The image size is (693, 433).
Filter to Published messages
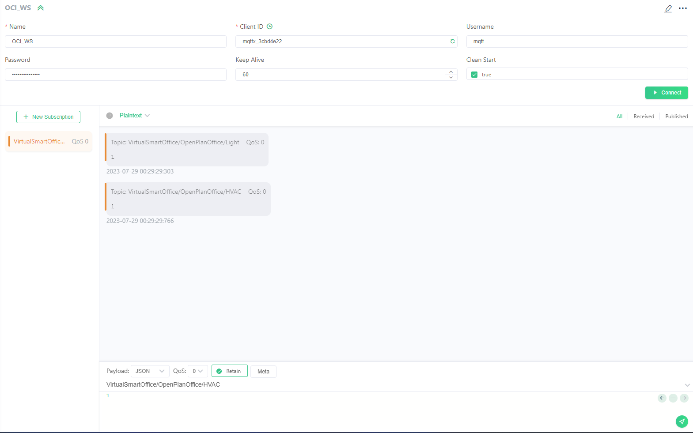676,117
